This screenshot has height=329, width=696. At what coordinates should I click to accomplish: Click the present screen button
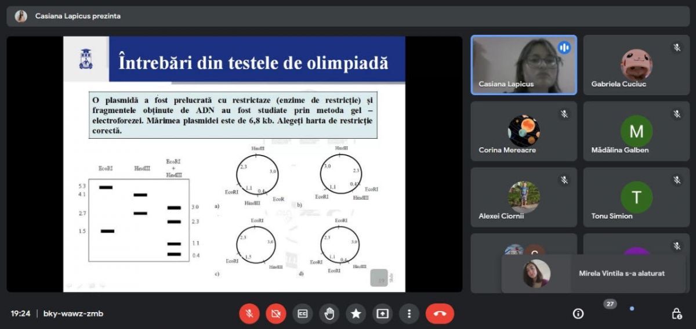pos(383,314)
